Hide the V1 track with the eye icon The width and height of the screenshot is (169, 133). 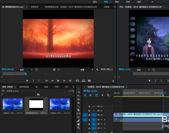(x=101, y=115)
